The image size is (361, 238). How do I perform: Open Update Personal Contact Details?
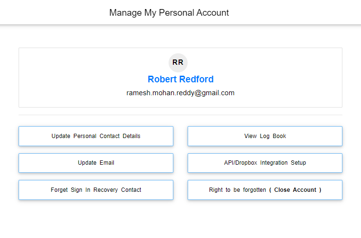[96, 136]
